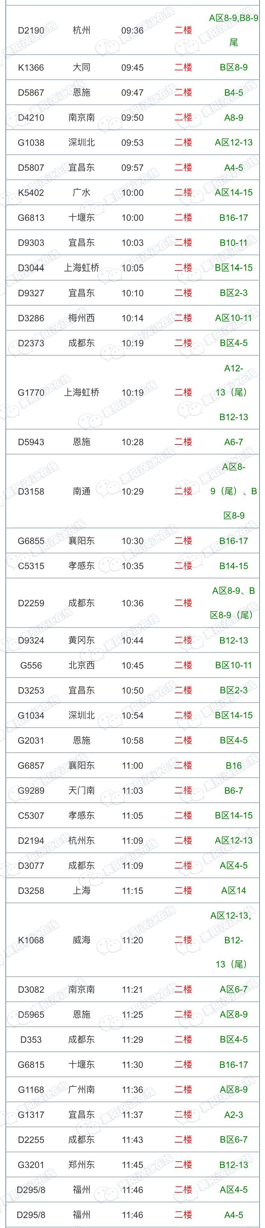Click destination 黄冈东
The height and width of the screenshot is (1228, 265).
[81, 640]
